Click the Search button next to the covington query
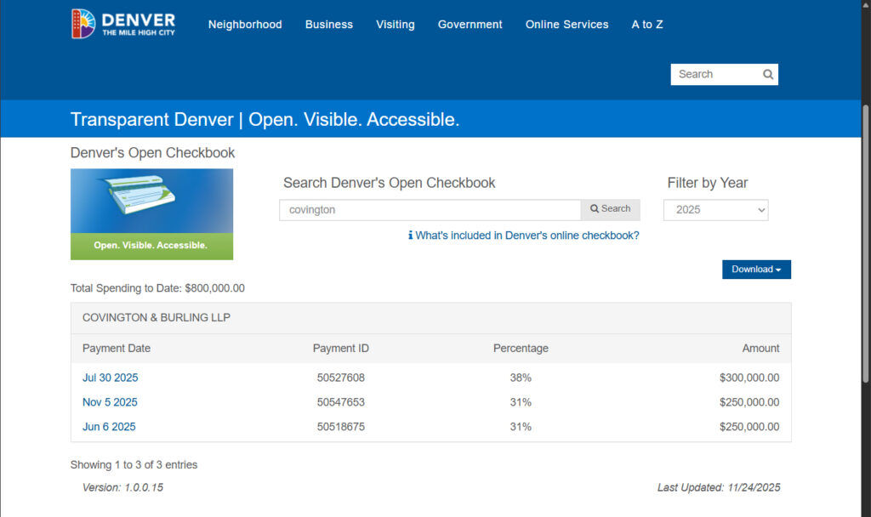This screenshot has height=517, width=871. pos(610,208)
